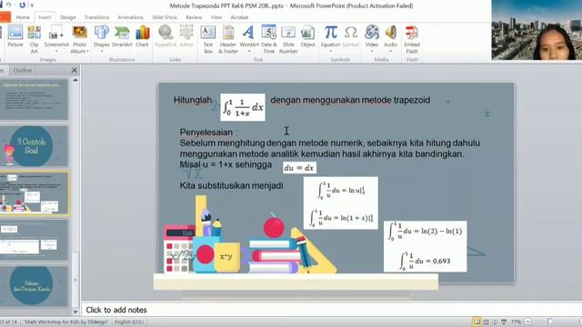Insert a SmartArt graphic
Image resolution: width=582 pixels, height=327 pixels.
122,36
